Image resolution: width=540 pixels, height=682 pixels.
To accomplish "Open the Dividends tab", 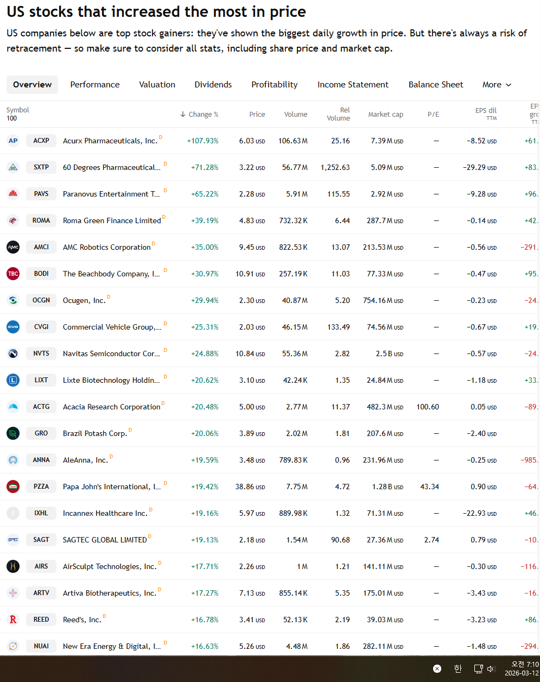I will pyautogui.click(x=213, y=85).
